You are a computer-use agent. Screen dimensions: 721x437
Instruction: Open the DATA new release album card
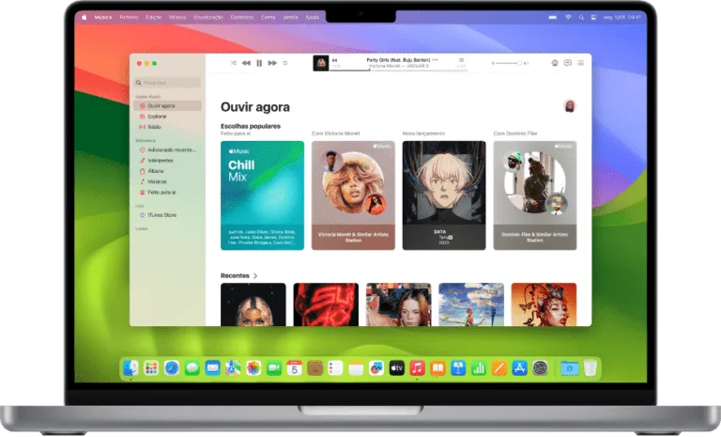pos(444,195)
